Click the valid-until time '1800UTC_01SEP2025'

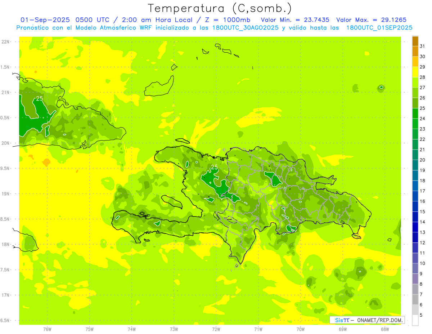(x=379, y=28)
